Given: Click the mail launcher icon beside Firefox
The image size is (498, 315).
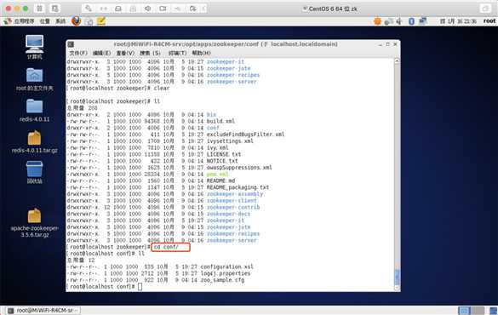Looking at the screenshot, I should [89, 21].
